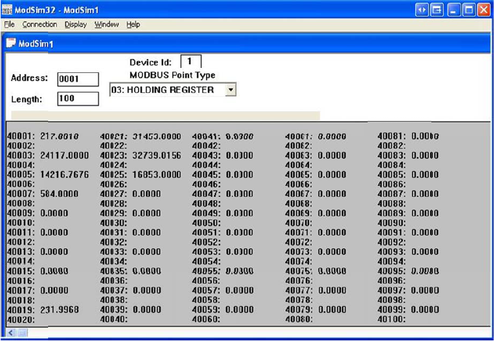495x341 pixels.
Task: Click the Device Id field
Action: pos(190,61)
